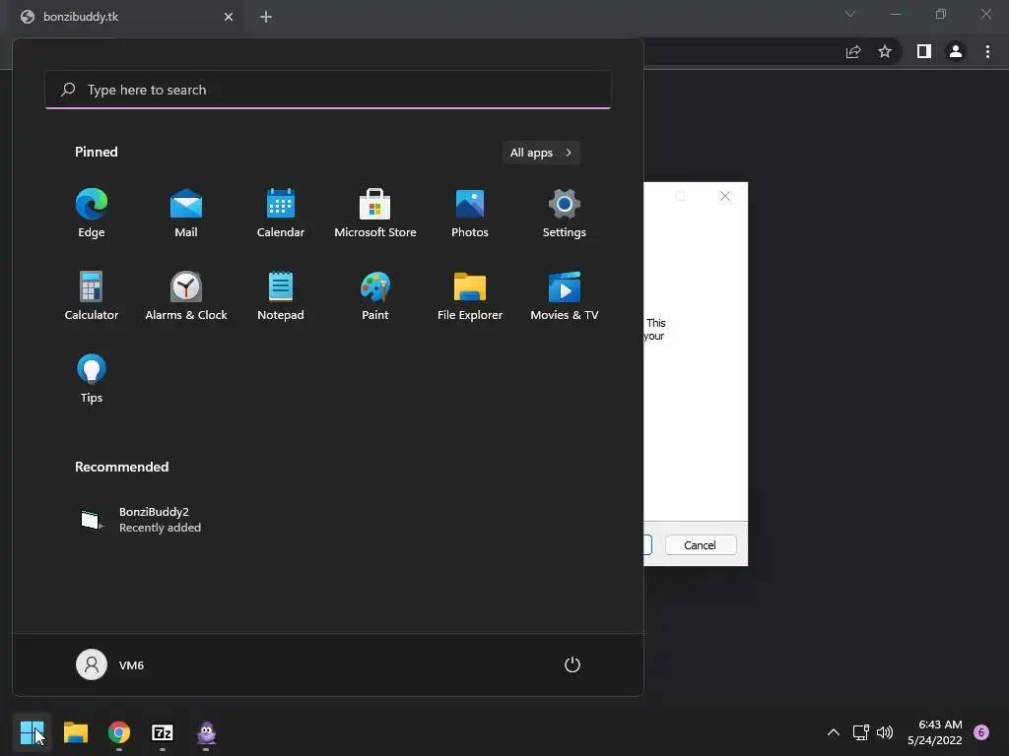The image size is (1009, 756).
Task: Open the VM6 user account menu
Action: click(110, 664)
